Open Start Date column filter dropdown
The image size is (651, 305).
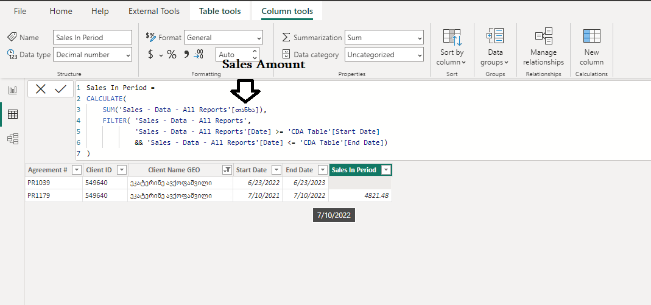[x=276, y=170]
